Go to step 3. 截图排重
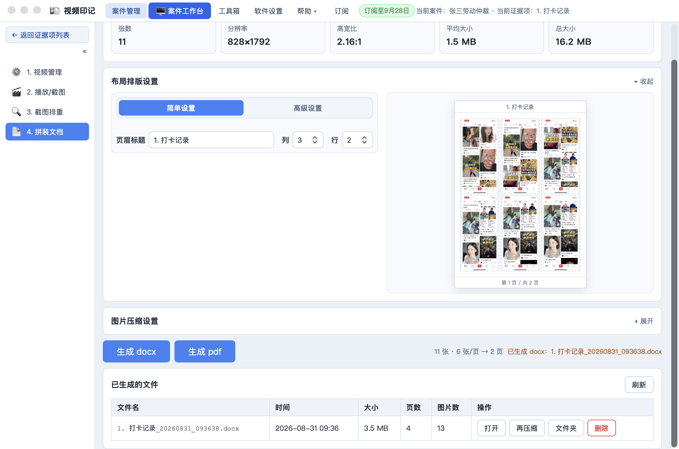Image resolution: width=679 pixels, height=449 pixels. point(47,112)
